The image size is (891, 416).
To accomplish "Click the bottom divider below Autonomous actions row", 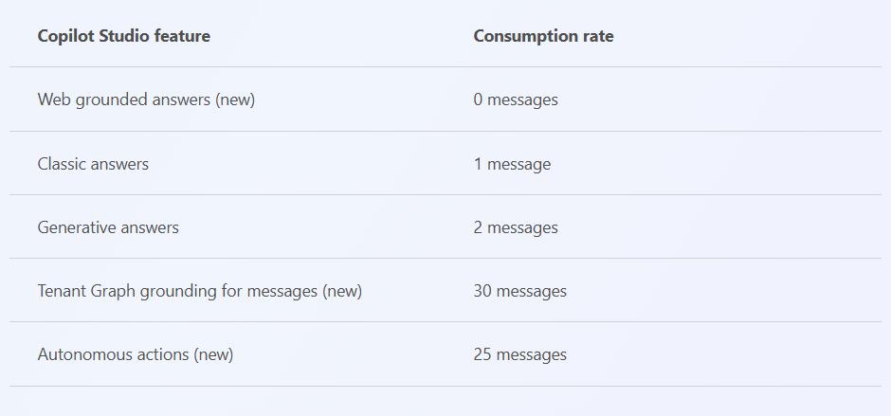I will (x=445, y=387).
